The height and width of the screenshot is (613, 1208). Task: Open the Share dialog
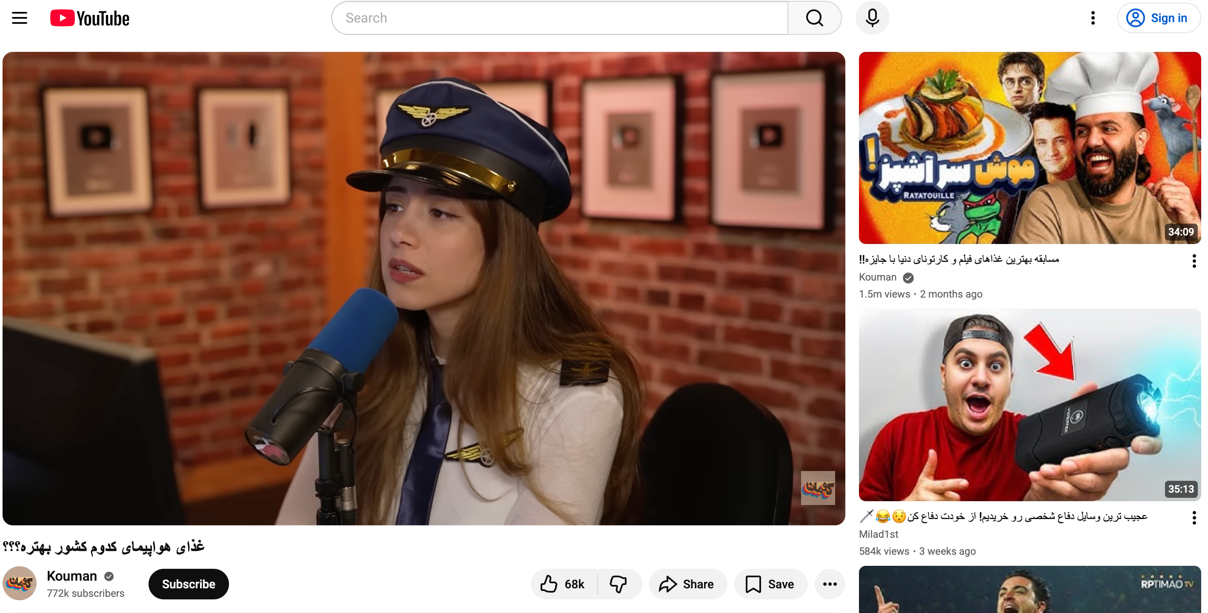click(x=687, y=584)
